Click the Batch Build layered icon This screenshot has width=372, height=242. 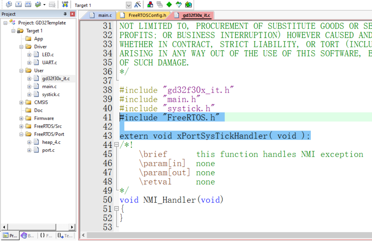click(38, 4)
